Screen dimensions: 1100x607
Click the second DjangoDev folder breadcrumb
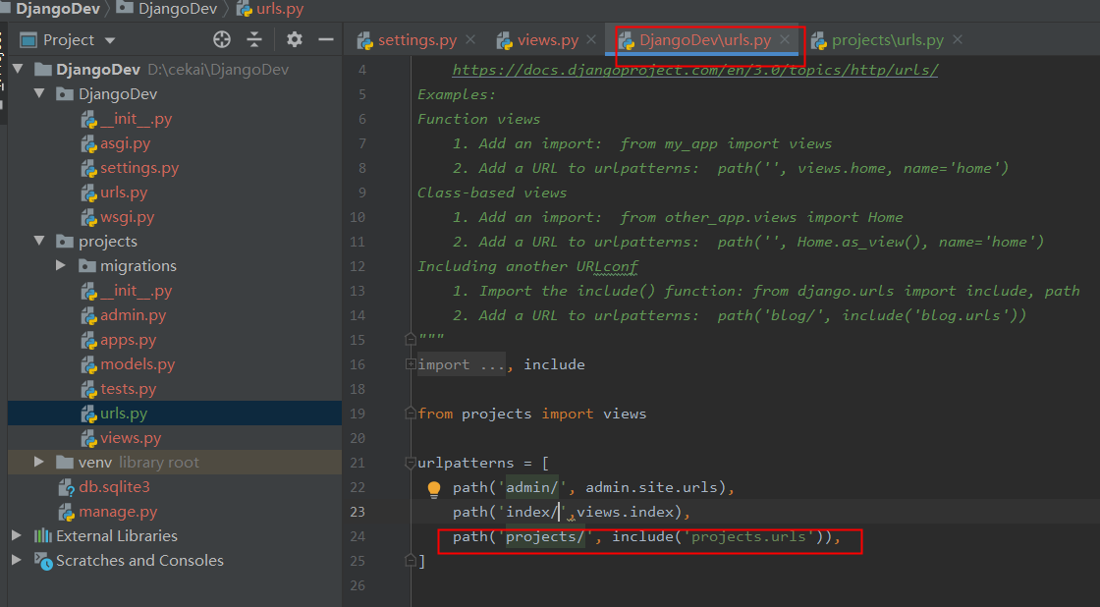[167, 9]
